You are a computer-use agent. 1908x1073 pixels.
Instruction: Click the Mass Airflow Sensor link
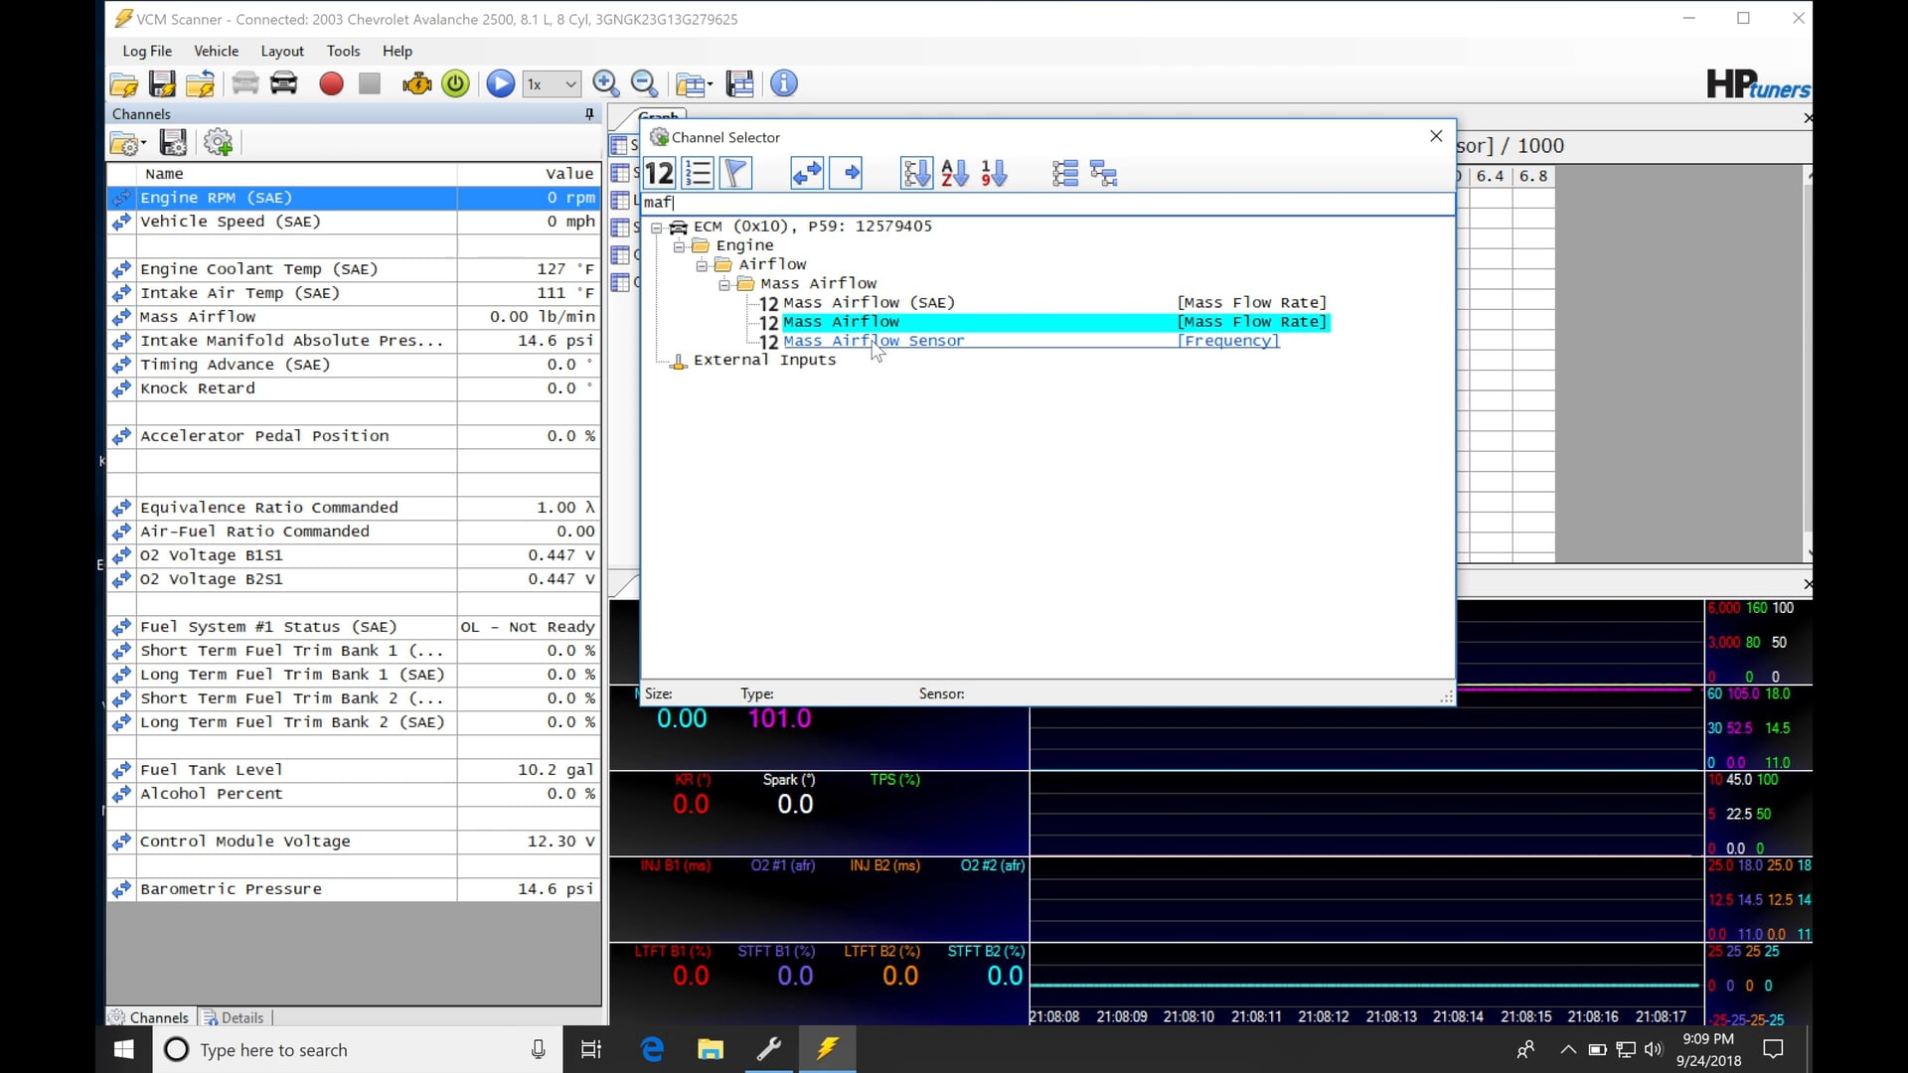tap(873, 341)
